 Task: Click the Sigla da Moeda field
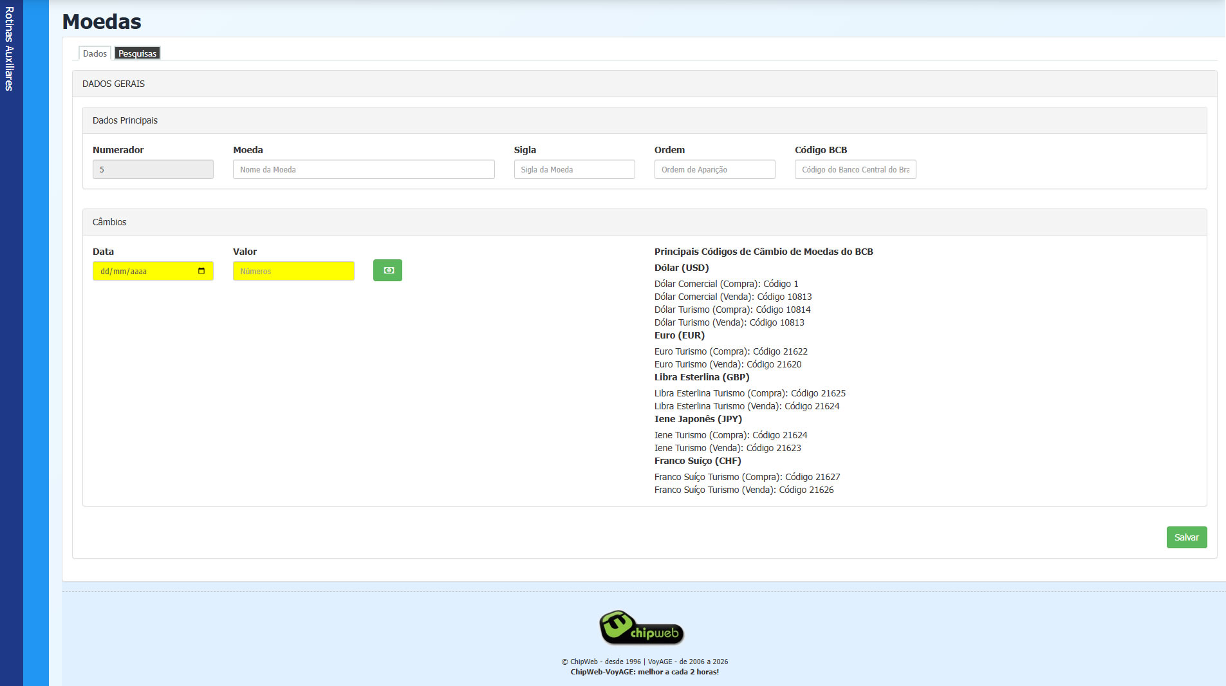573,169
